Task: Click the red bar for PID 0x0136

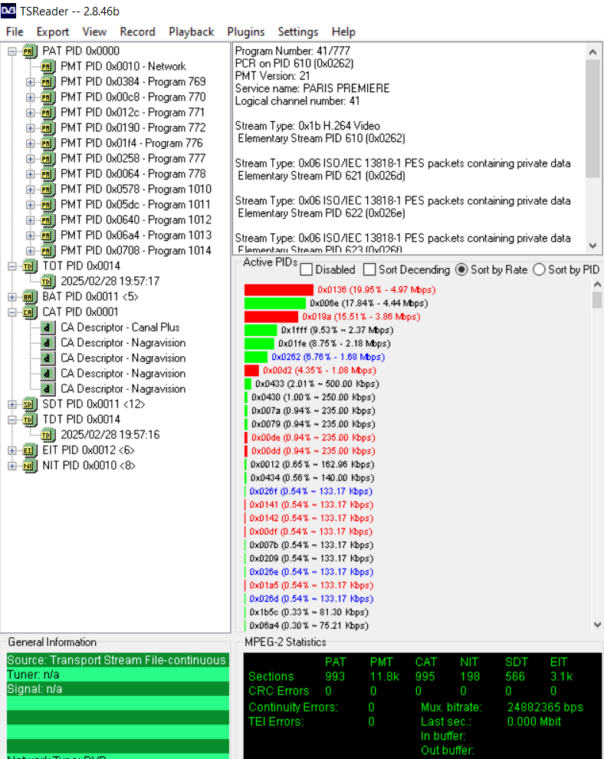Action: point(279,290)
